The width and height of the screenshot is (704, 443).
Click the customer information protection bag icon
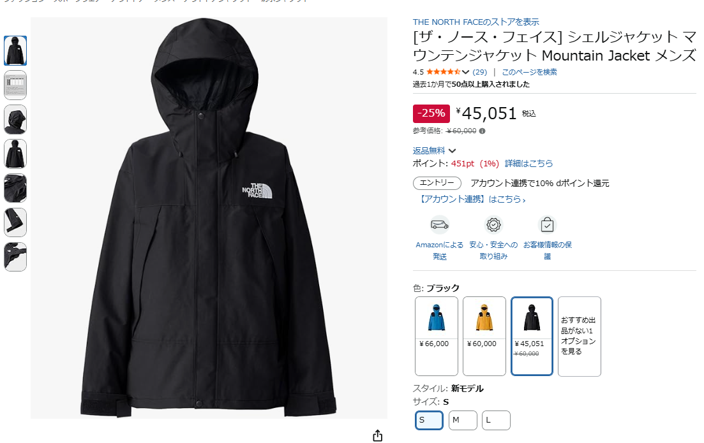coord(547,224)
